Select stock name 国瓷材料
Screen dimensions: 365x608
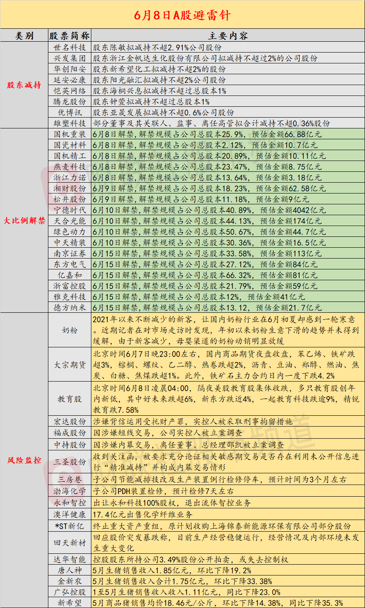pyautogui.click(x=70, y=145)
